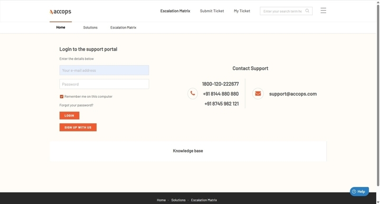
Task: Click the phone icon in Contact Support
Action: (193, 93)
